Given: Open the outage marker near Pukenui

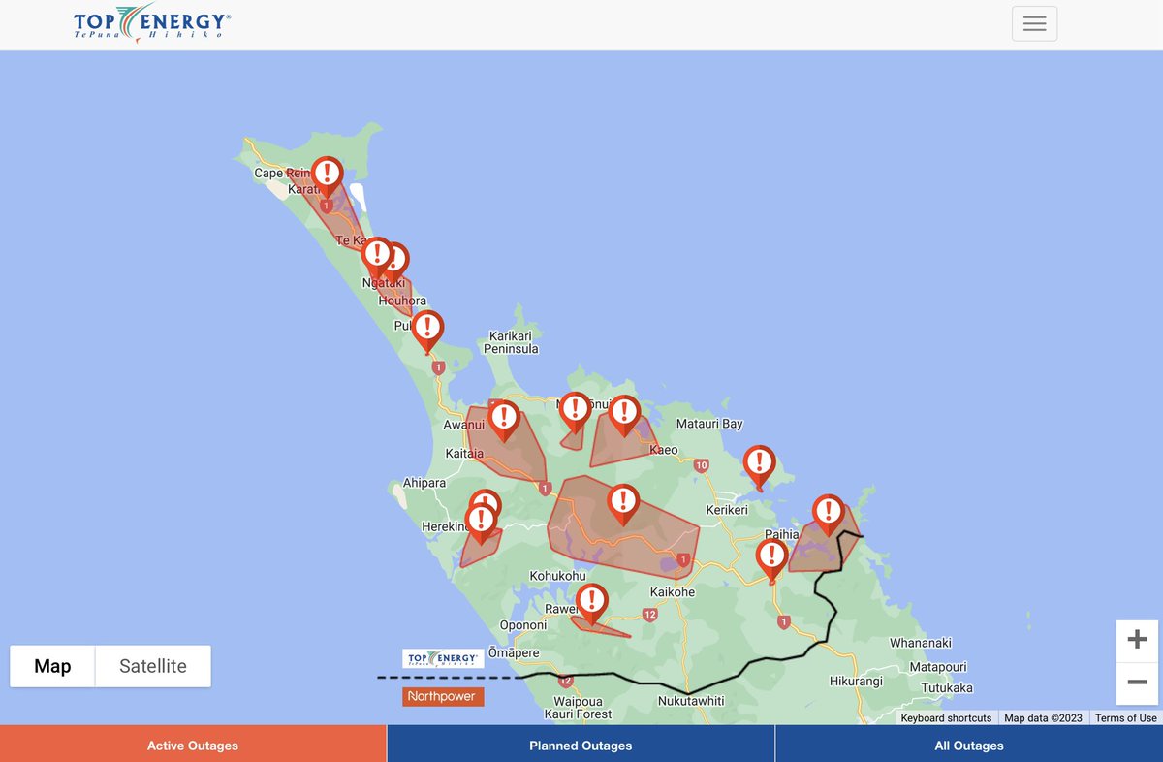Looking at the screenshot, I should click(427, 328).
